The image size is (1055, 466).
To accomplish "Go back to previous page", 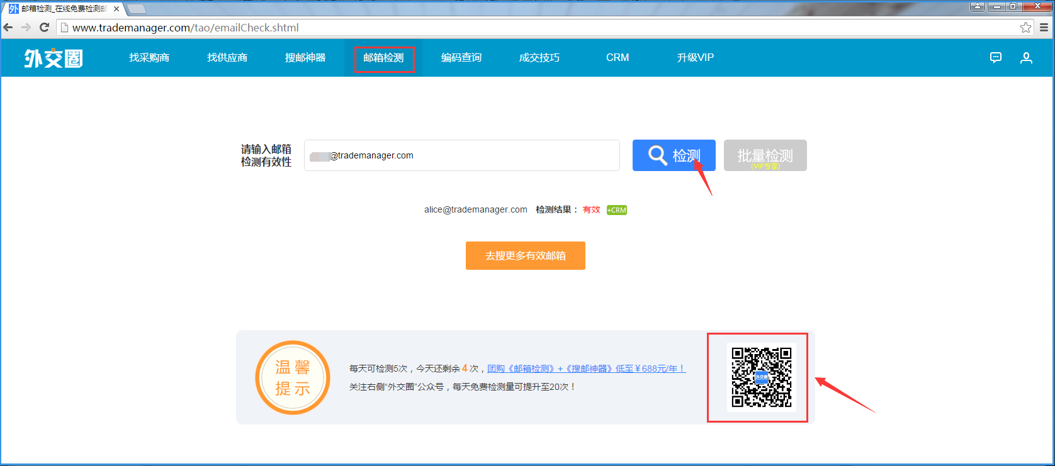I will click(x=8, y=28).
